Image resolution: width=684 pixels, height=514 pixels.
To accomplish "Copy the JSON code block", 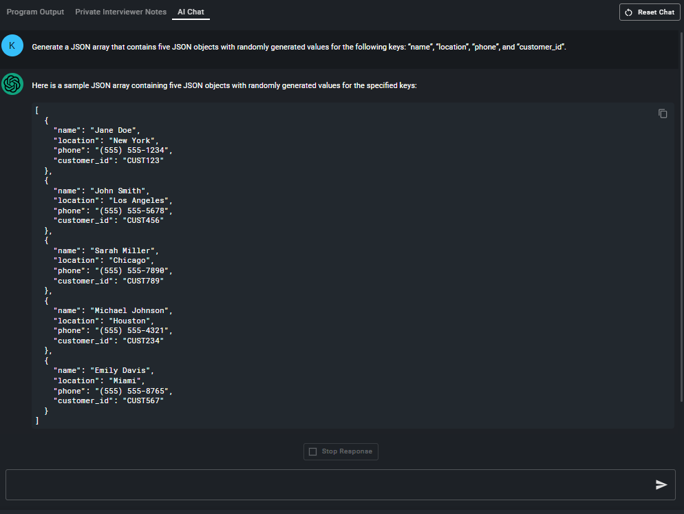I will pos(663,114).
